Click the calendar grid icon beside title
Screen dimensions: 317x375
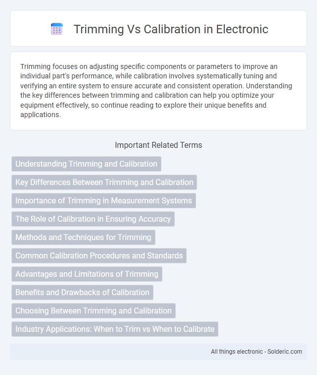pyautogui.click(x=57, y=29)
